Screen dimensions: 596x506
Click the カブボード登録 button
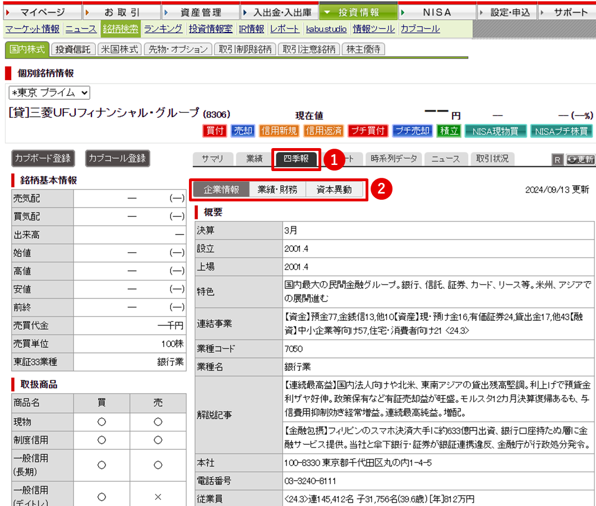[x=43, y=158]
